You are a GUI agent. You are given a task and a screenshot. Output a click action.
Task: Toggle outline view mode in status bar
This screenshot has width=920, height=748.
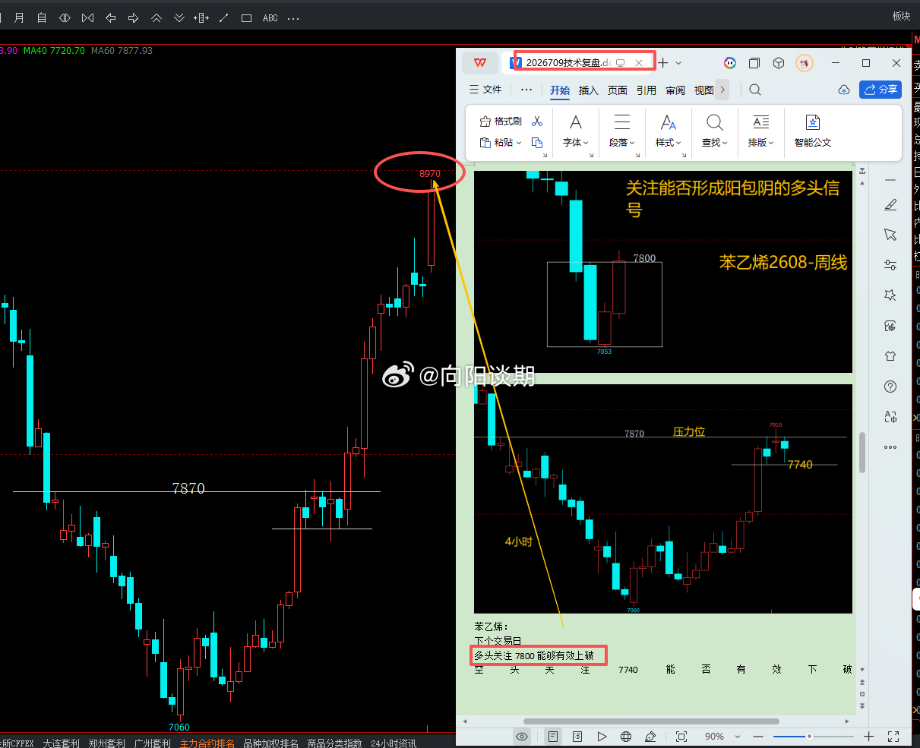(x=577, y=737)
